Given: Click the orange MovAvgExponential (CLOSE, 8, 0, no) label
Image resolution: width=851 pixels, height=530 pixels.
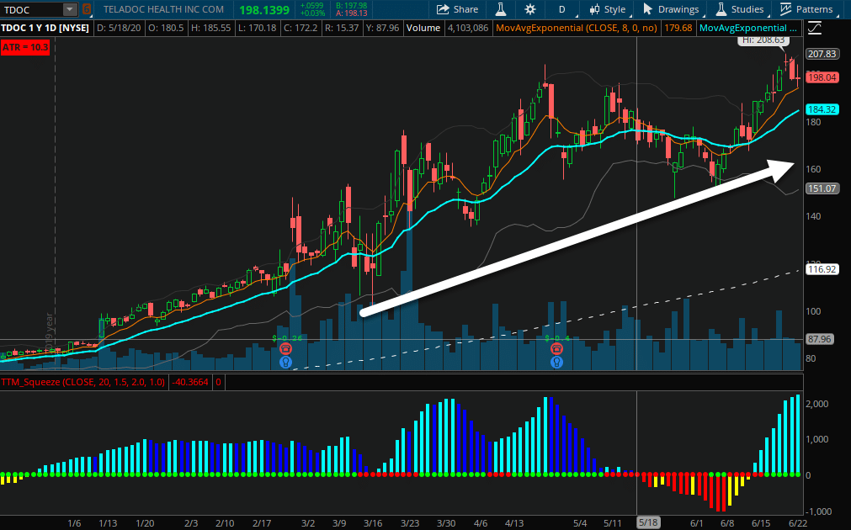Looking at the screenshot, I should [x=577, y=28].
